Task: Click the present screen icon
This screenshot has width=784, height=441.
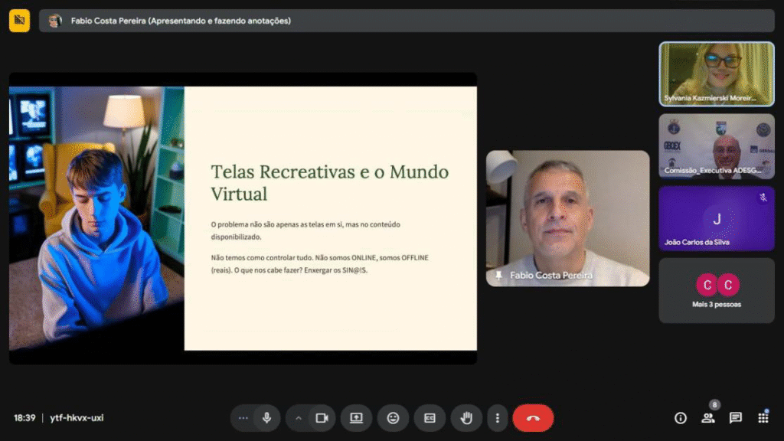Action: tap(356, 418)
